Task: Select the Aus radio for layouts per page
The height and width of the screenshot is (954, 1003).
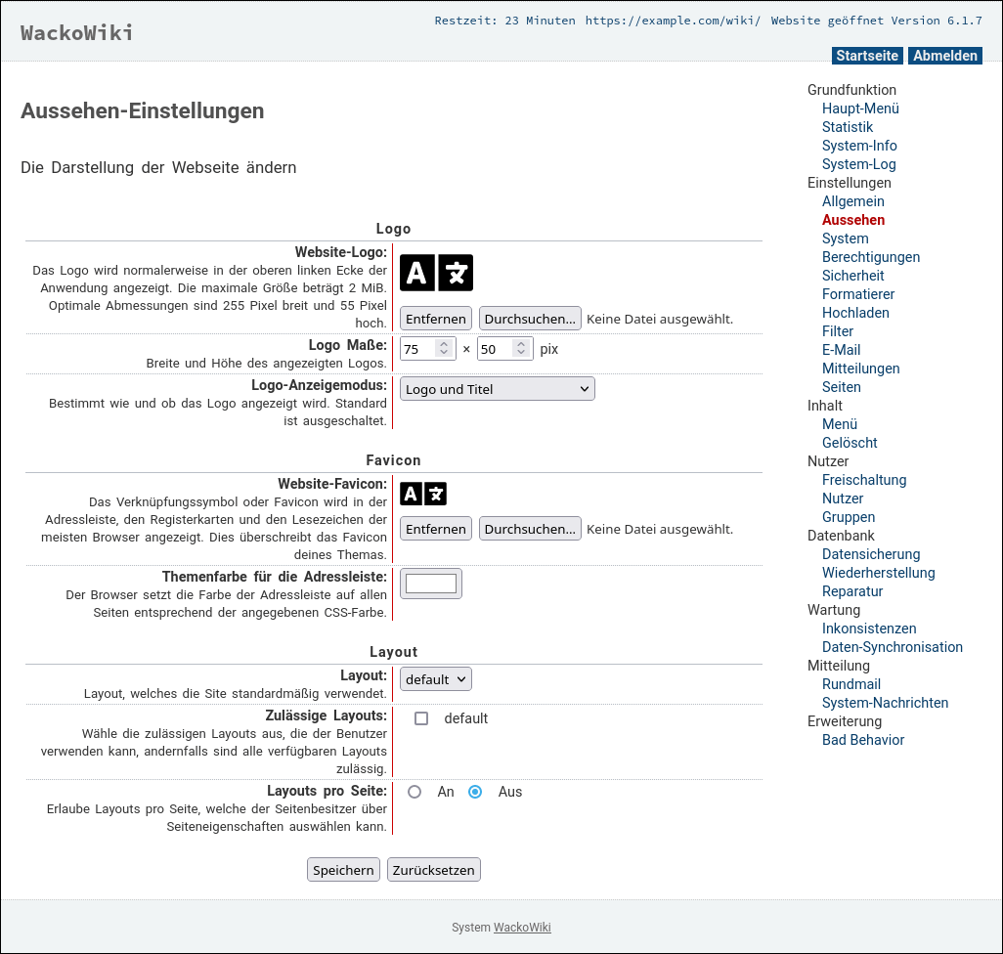Action: tap(475, 792)
